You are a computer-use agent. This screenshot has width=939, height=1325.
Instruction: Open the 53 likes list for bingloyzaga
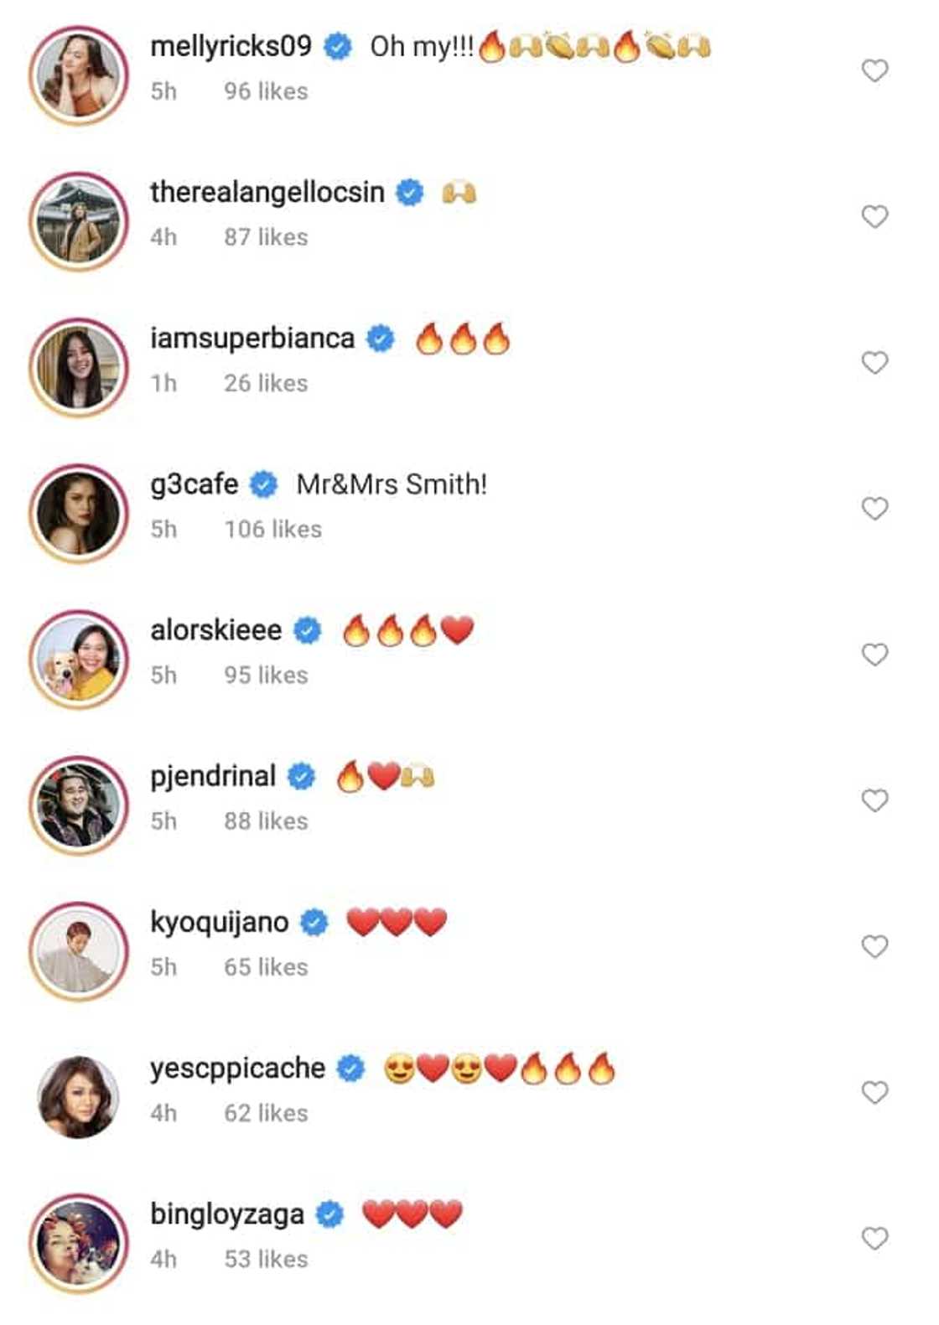pyautogui.click(x=266, y=1259)
